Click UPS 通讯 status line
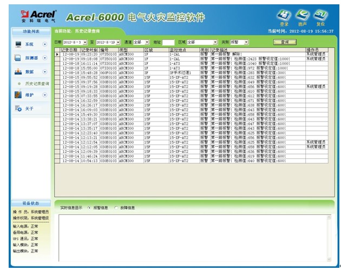The width and height of the screenshot is (341, 270). pyautogui.click(x=25, y=239)
